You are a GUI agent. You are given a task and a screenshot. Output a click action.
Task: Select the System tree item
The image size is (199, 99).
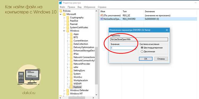click(x=77, y=74)
